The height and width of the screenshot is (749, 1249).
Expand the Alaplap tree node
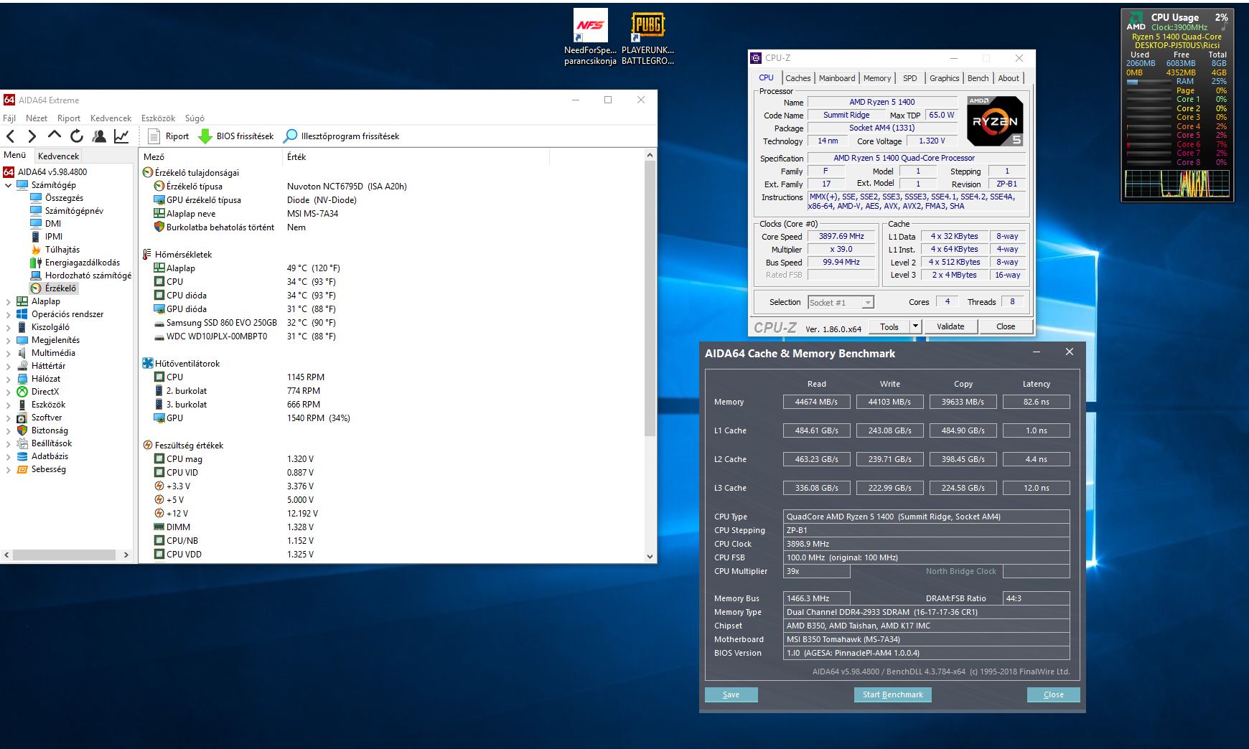pyautogui.click(x=8, y=301)
